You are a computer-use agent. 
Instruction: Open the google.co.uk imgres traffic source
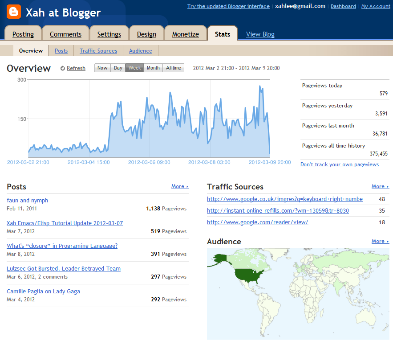click(x=285, y=199)
